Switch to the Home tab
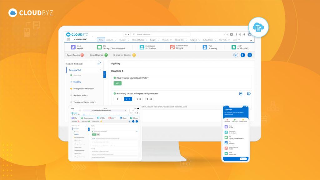 tap(101, 40)
